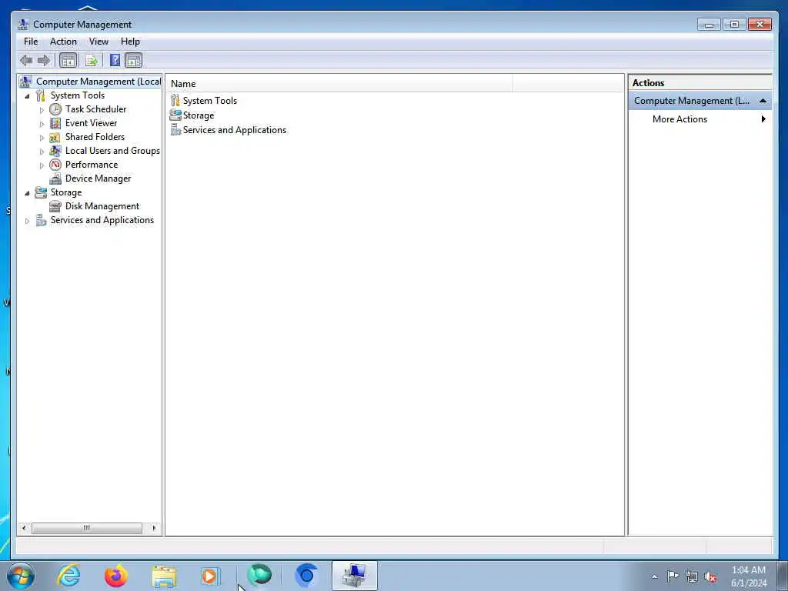Screen dimensions: 788x591
Task: Click the Shared Folders icon
Action: (x=55, y=137)
